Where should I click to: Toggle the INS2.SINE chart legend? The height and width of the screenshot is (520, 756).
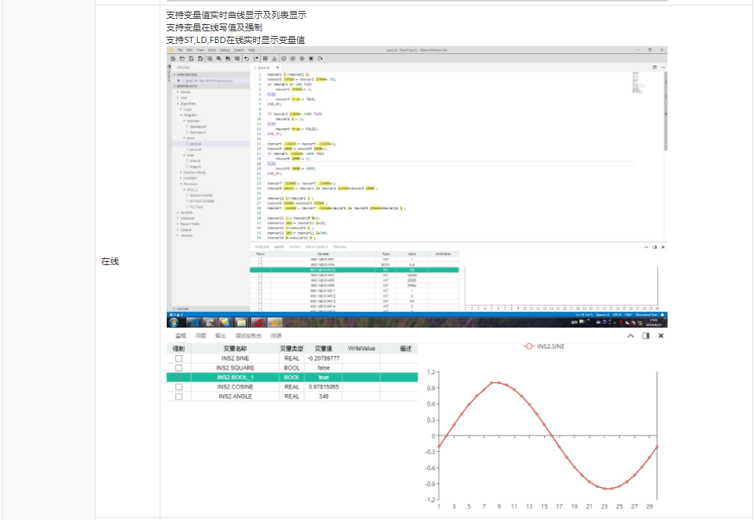[550, 346]
